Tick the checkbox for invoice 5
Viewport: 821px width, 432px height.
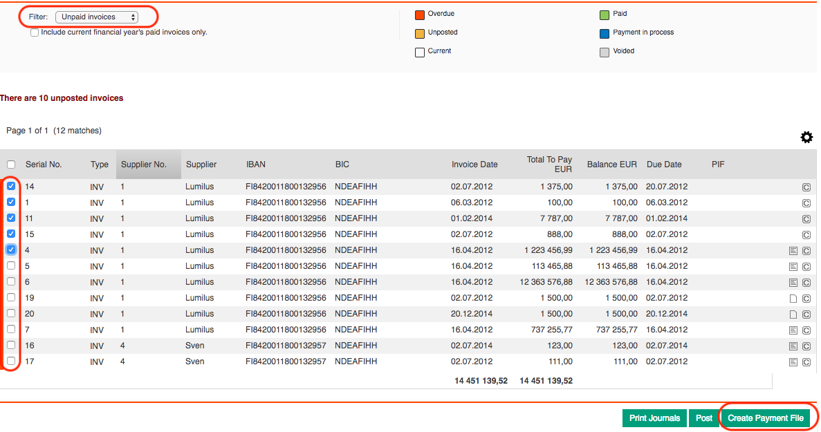[11, 265]
